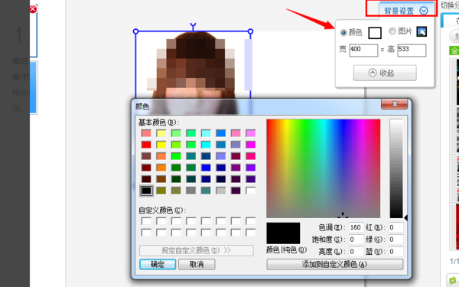Click the 色调 hue input field
Image resolution: width=459 pixels, height=287 pixels.
tap(356, 227)
